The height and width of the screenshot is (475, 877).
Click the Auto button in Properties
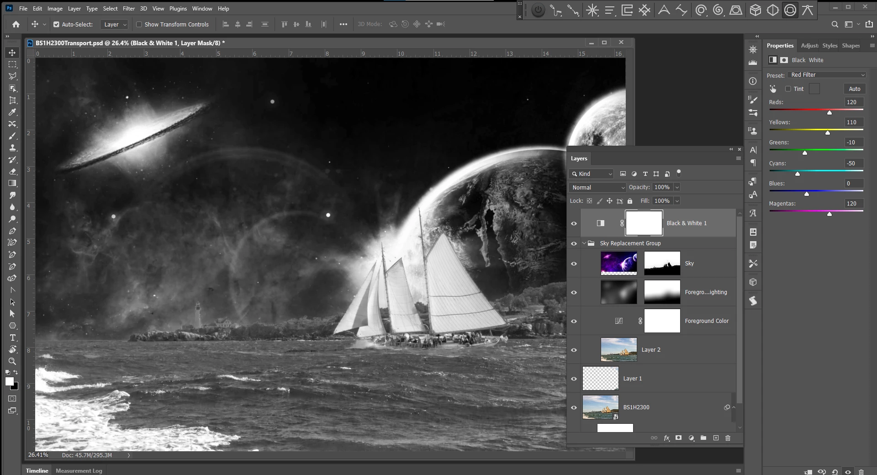pos(854,89)
